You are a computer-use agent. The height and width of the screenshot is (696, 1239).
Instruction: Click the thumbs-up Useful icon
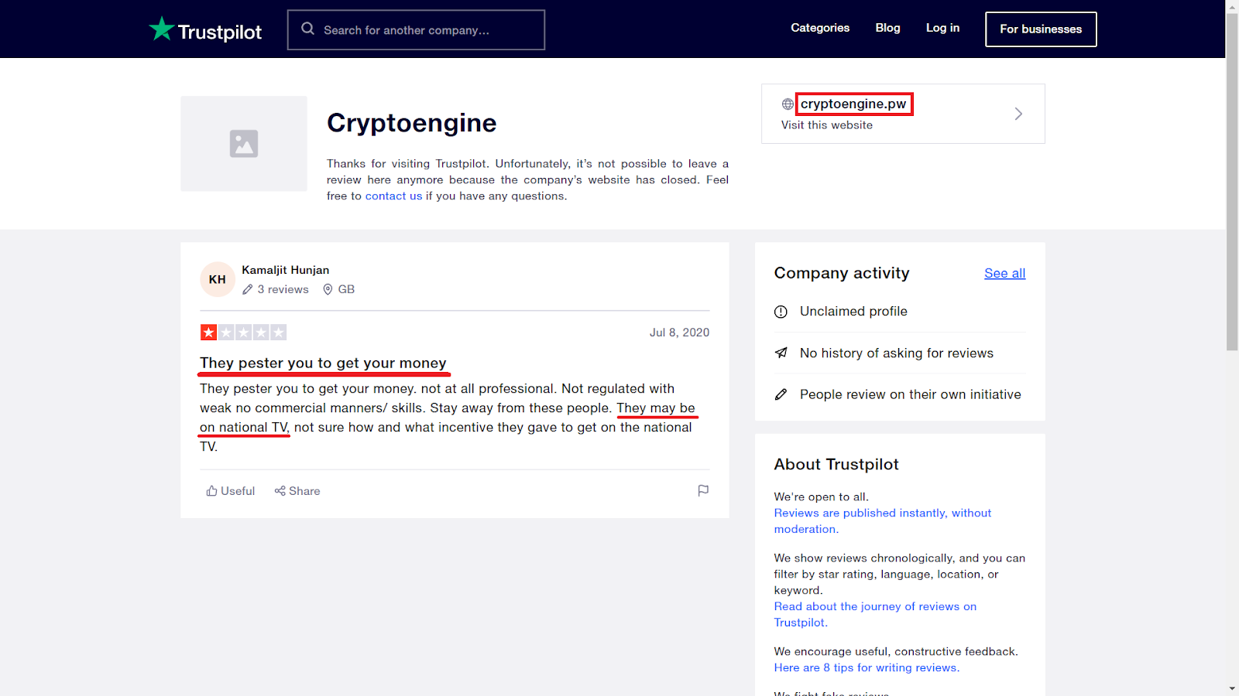click(211, 491)
